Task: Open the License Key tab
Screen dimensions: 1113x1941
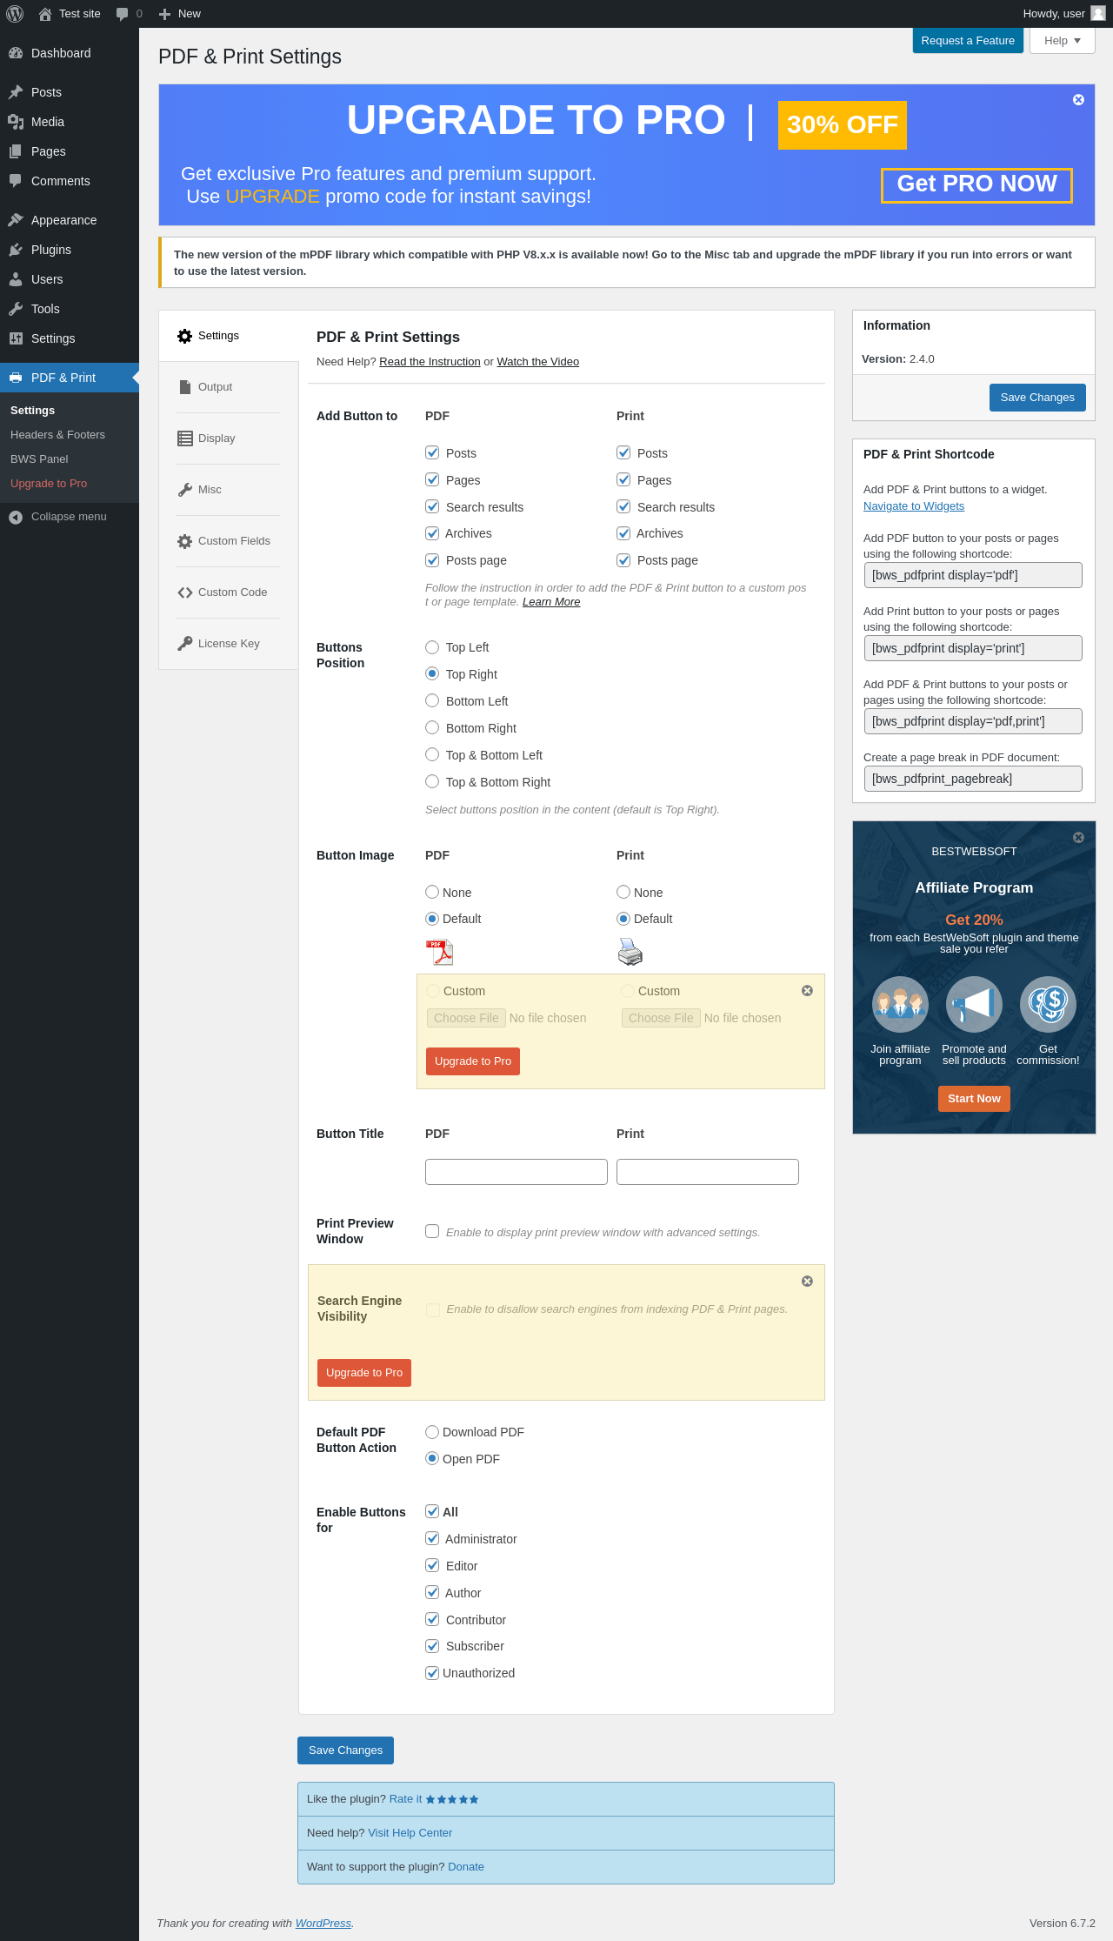Action: coord(229,644)
